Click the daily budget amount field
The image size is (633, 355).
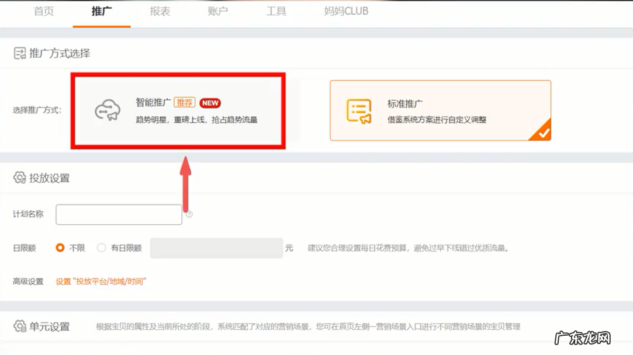point(216,248)
